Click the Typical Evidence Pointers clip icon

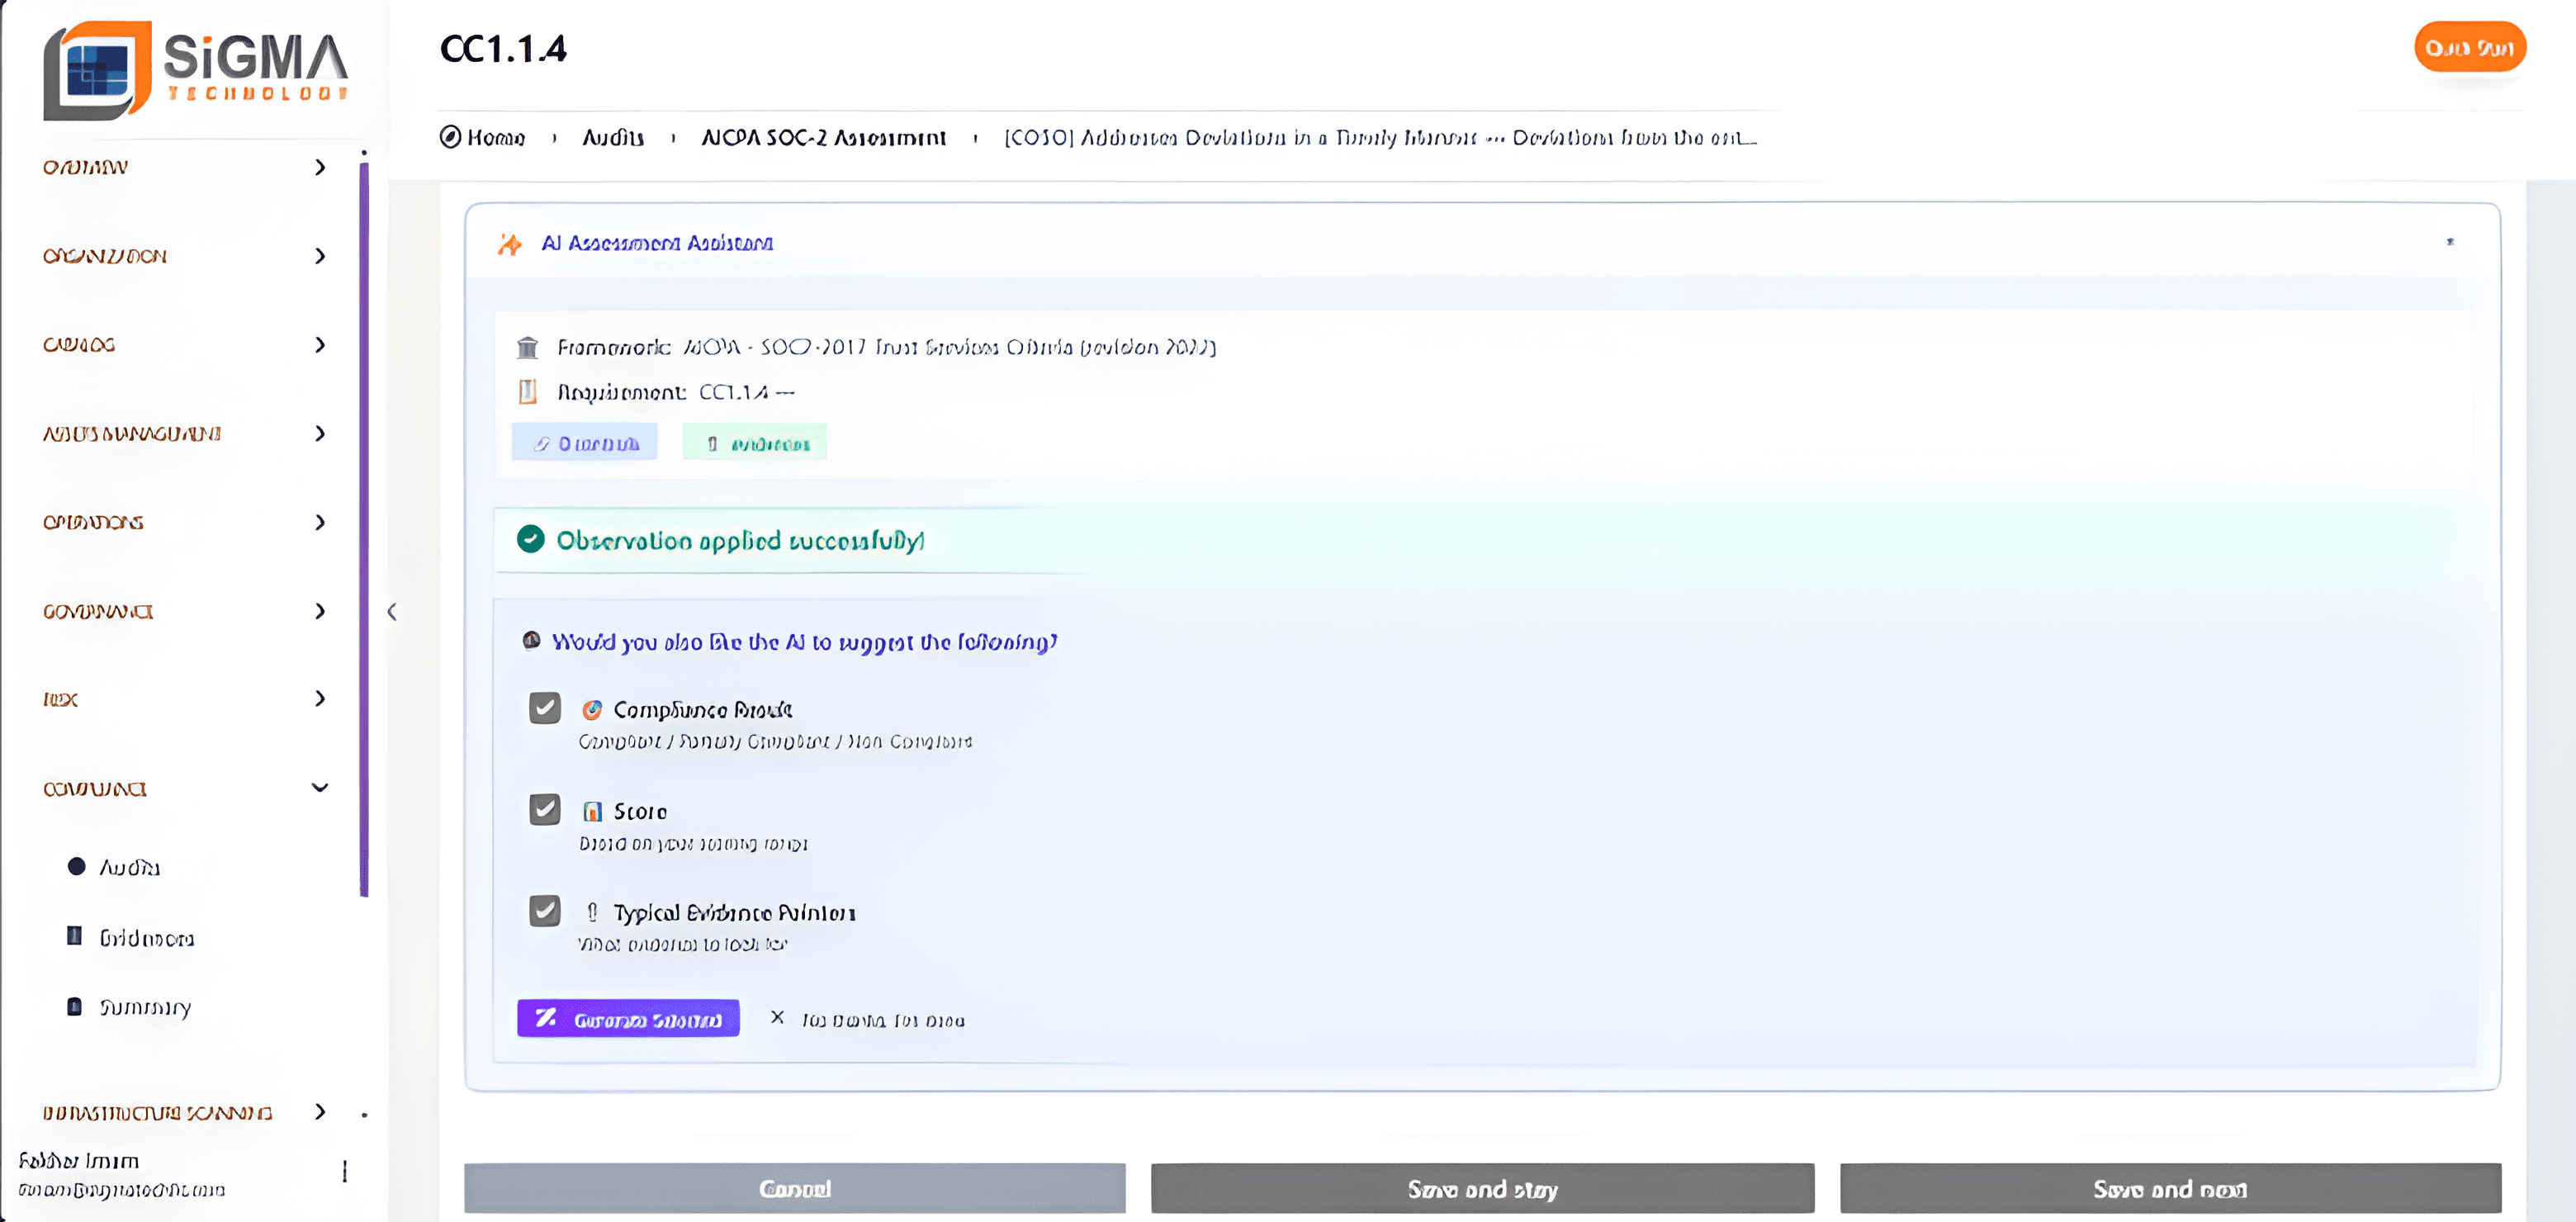(x=592, y=912)
